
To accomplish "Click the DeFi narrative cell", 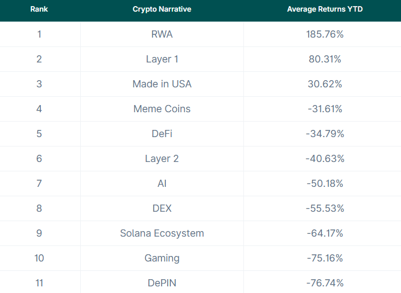I will (x=162, y=134).
